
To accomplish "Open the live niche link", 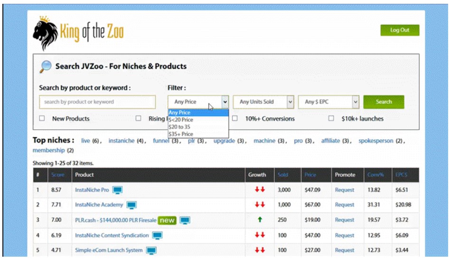I will [85, 140].
